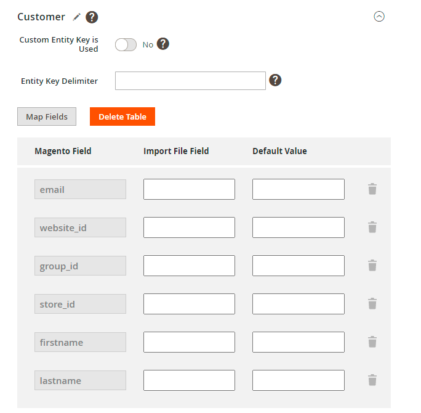Click the pencil edit icon beside Customer

(x=77, y=17)
